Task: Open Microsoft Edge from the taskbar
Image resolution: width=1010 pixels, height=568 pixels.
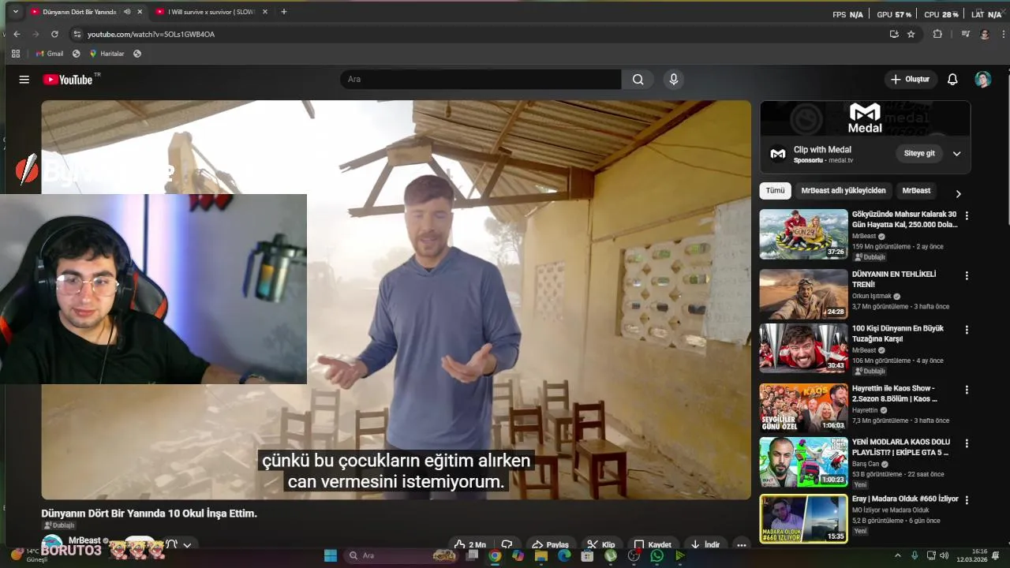Action: [x=564, y=555]
